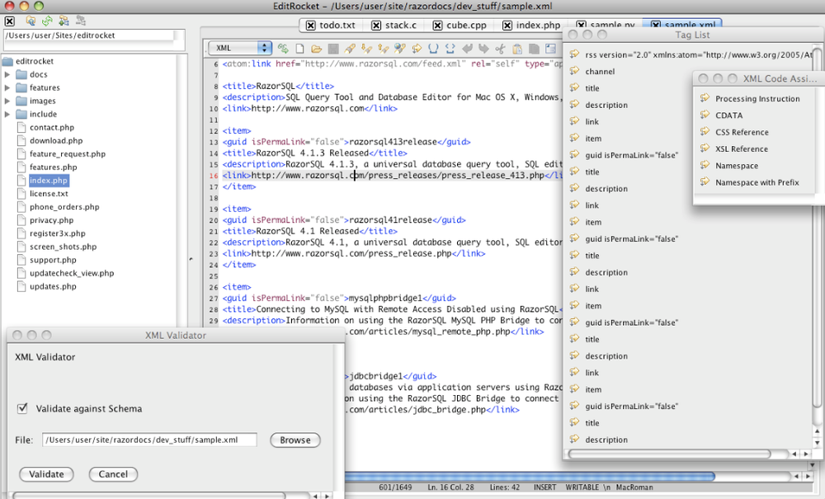Click the save disk icon in toolbar

pyautogui.click(x=333, y=49)
